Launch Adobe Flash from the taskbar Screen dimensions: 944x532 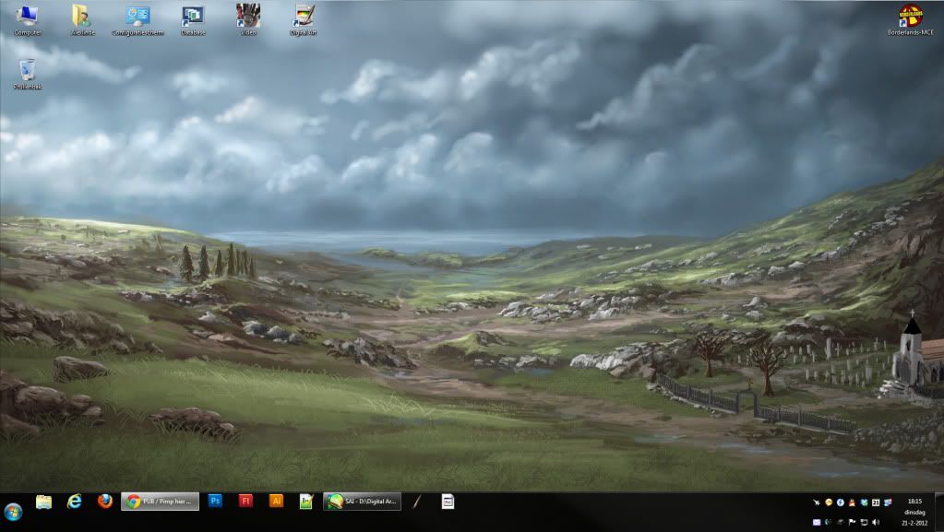(245, 501)
